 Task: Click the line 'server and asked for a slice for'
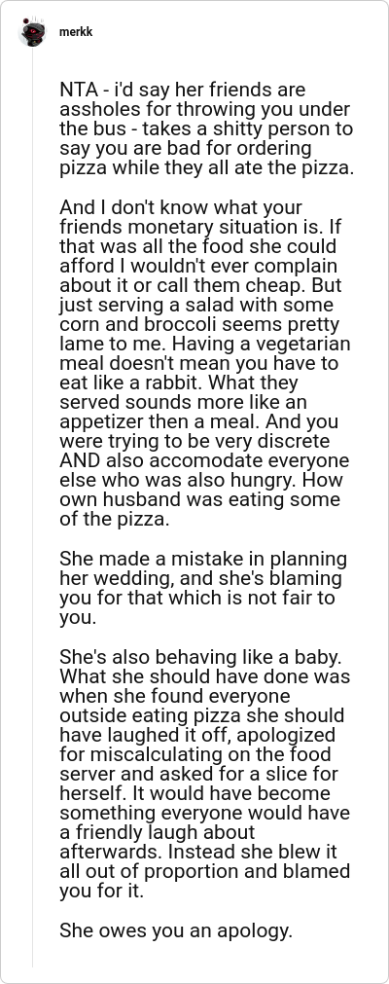click(x=199, y=775)
